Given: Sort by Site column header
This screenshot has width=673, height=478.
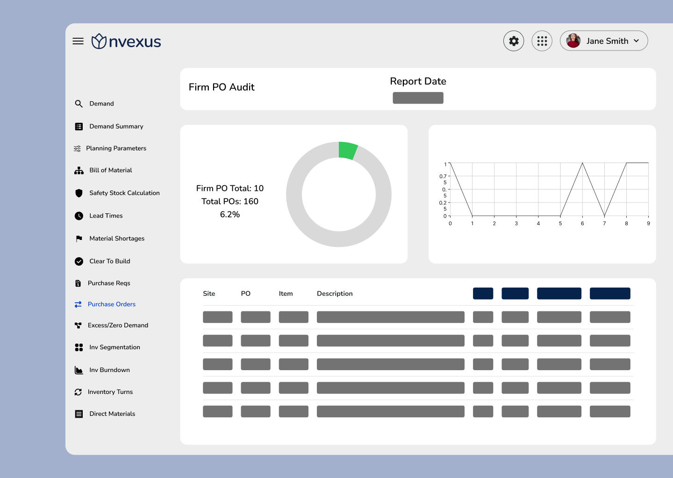Looking at the screenshot, I should [209, 294].
